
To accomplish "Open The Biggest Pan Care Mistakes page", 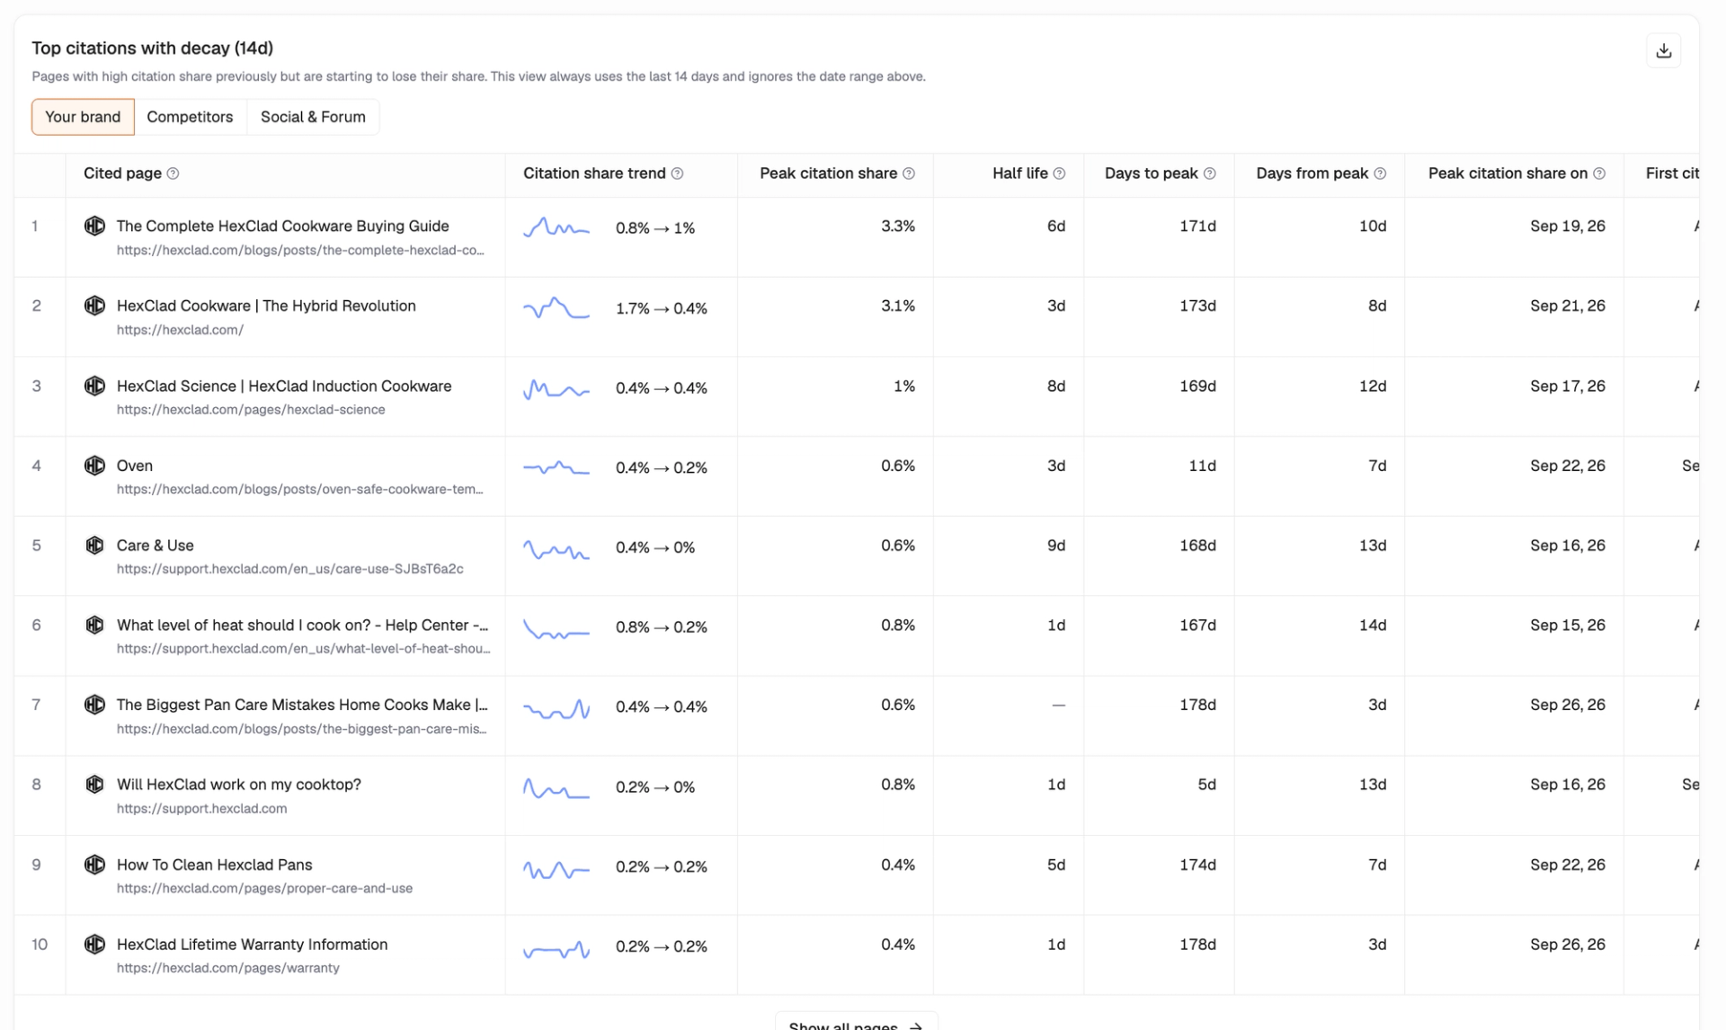I will coord(302,705).
